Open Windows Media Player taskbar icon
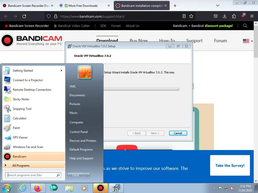The width and height of the screenshot is (258, 193). pos(85,188)
